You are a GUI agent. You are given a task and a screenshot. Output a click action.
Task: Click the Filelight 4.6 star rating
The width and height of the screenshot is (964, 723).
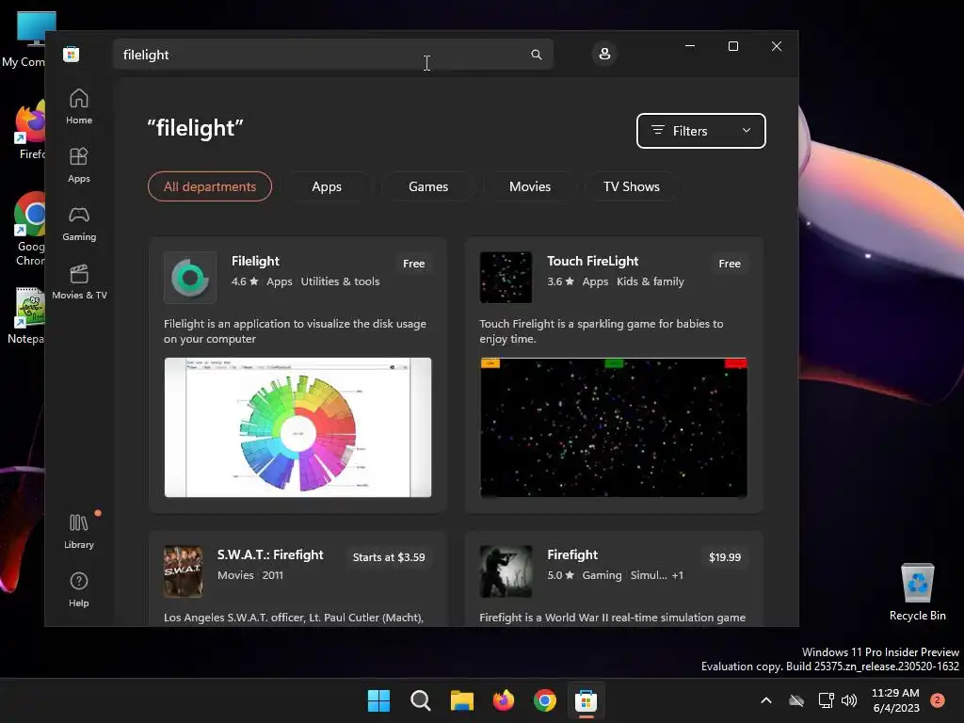[x=245, y=281]
